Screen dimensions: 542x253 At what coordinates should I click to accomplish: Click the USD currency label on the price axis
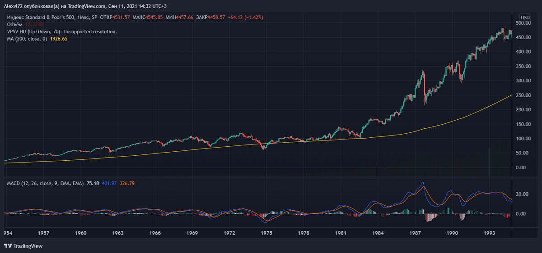point(525,17)
